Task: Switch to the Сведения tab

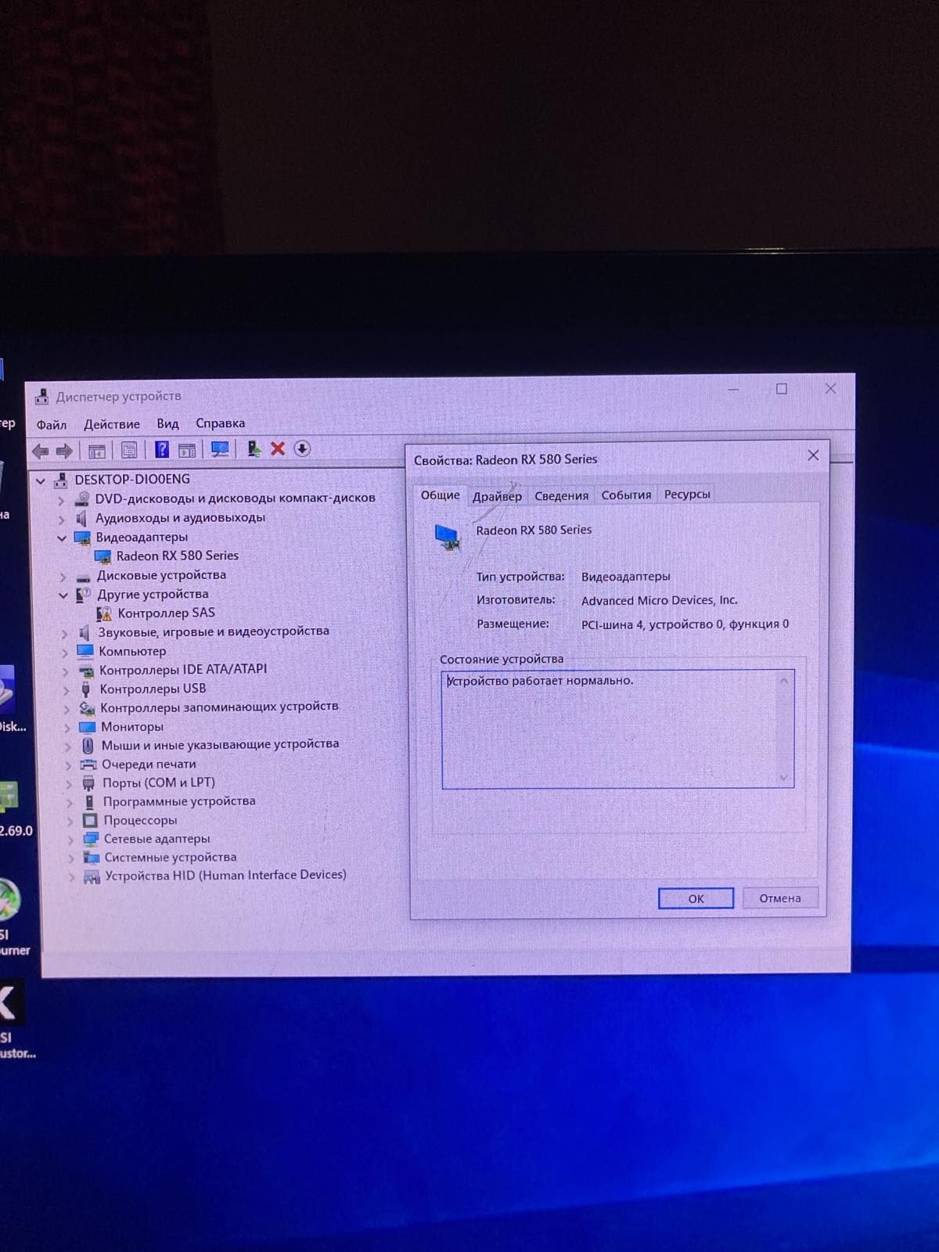Action: tap(561, 495)
